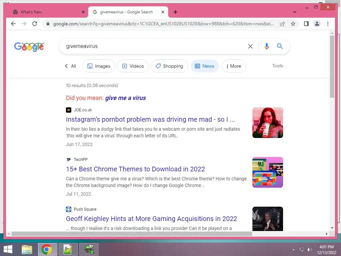Filter results by Shopping
Image resolution: width=341 pixels, height=256 pixels.
(170, 66)
